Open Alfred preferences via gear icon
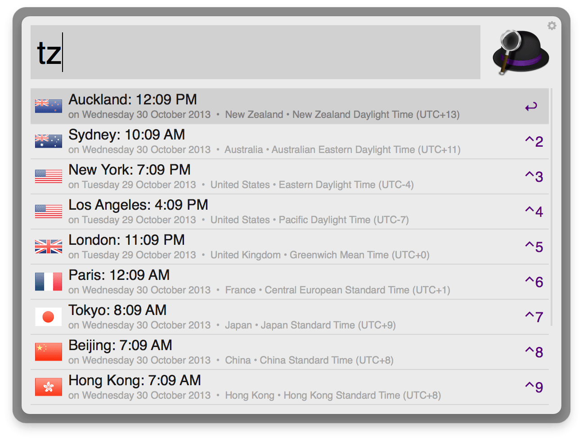Screen dimensions: 583x441 point(552,26)
